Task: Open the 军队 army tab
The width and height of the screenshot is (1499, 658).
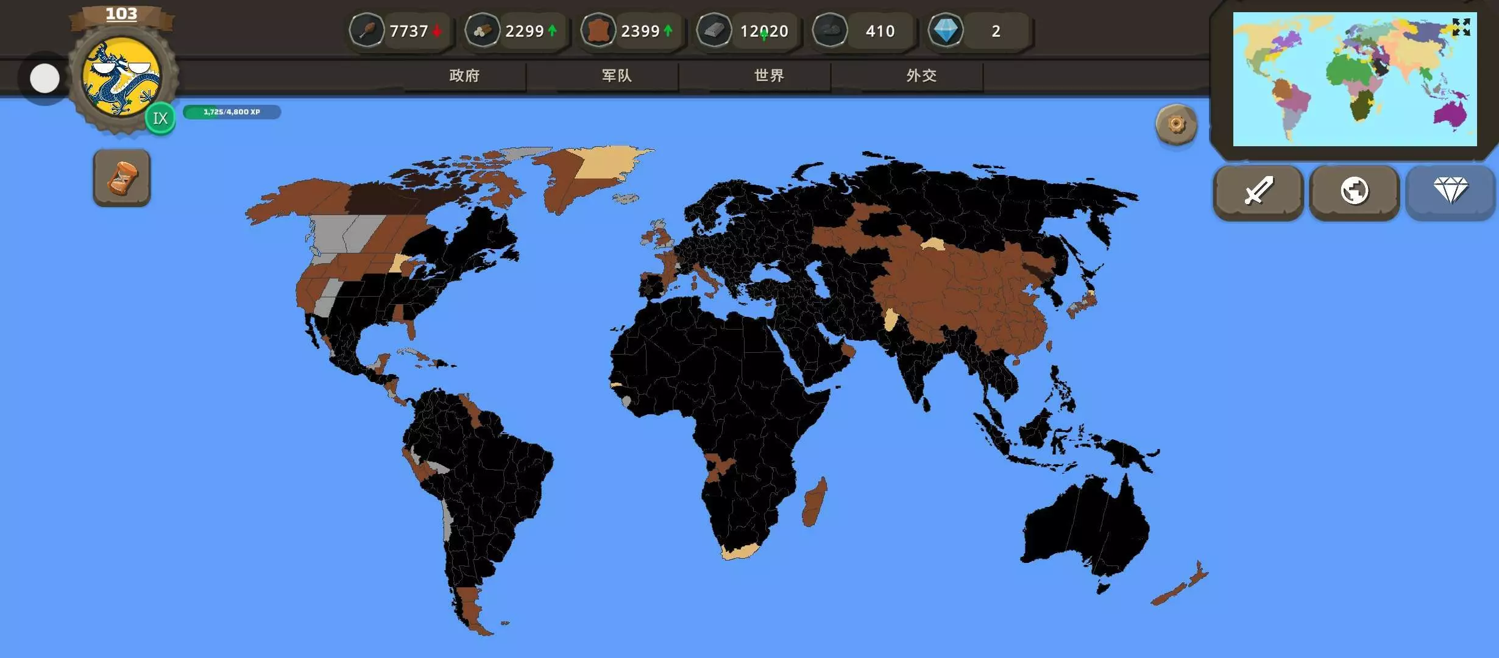Action: (x=617, y=76)
